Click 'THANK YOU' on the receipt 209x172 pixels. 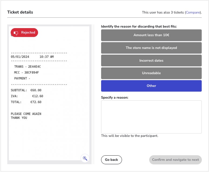(19, 118)
